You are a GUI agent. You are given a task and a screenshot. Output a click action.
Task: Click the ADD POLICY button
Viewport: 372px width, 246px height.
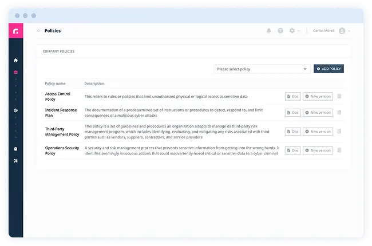click(x=329, y=69)
